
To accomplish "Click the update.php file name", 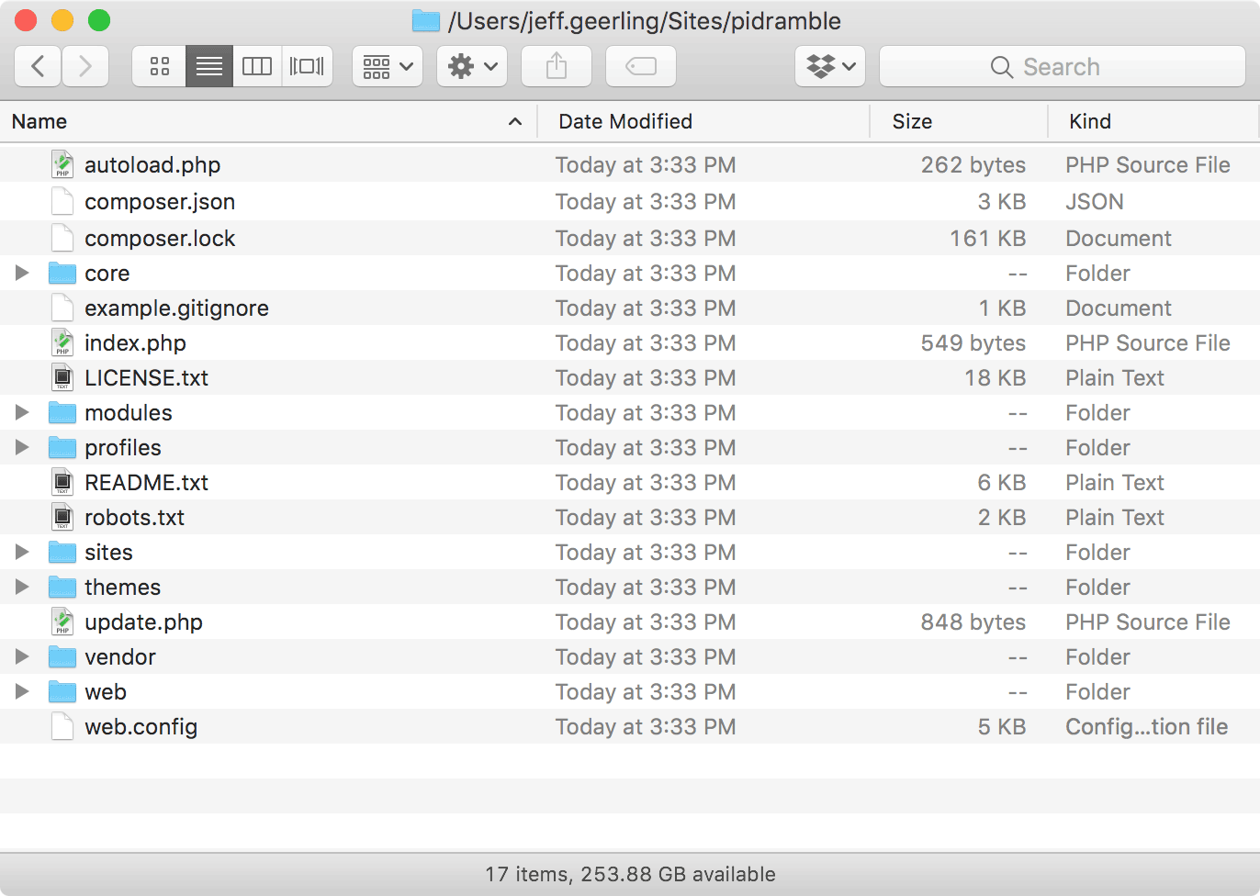I will [143, 622].
